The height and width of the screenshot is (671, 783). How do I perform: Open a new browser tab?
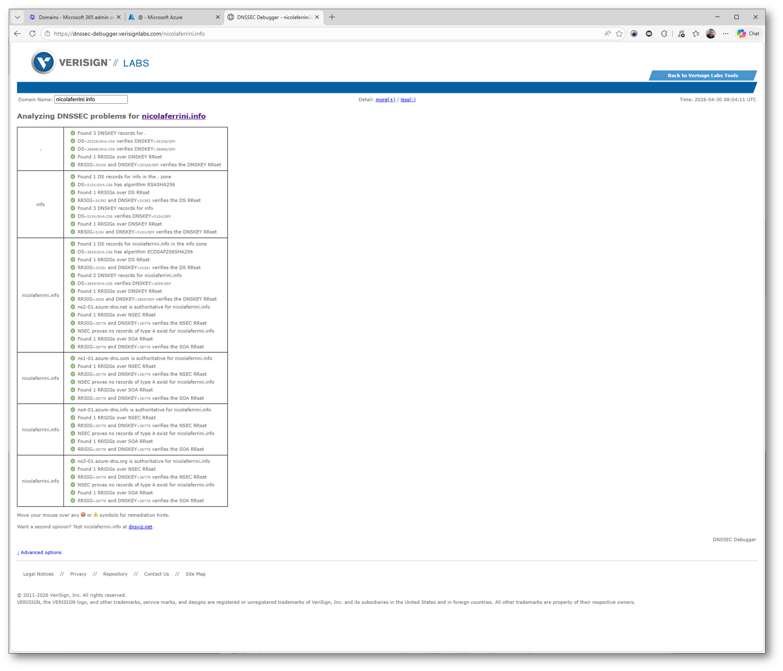332,17
